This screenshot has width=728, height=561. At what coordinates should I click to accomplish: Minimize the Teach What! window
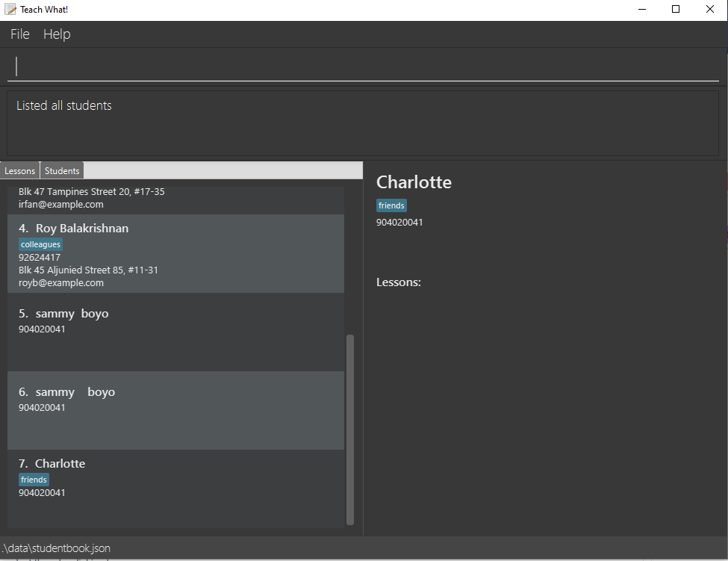click(x=642, y=9)
